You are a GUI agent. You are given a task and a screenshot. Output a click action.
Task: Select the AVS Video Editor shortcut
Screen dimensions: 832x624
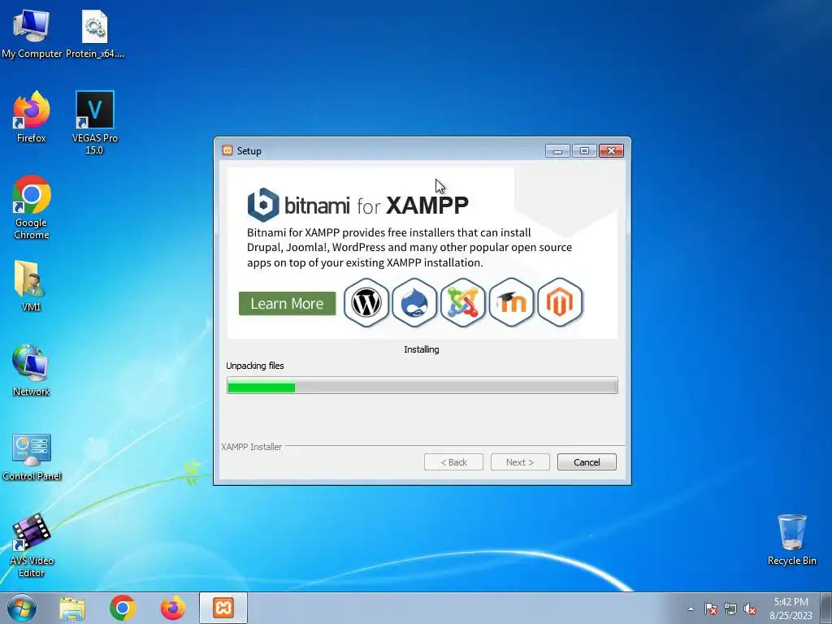tap(32, 545)
